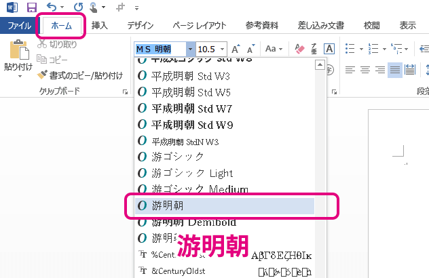Select font 平成明朝 StdN W3
Image resolution: width=429 pixels, height=278 pixels.
coord(225,141)
